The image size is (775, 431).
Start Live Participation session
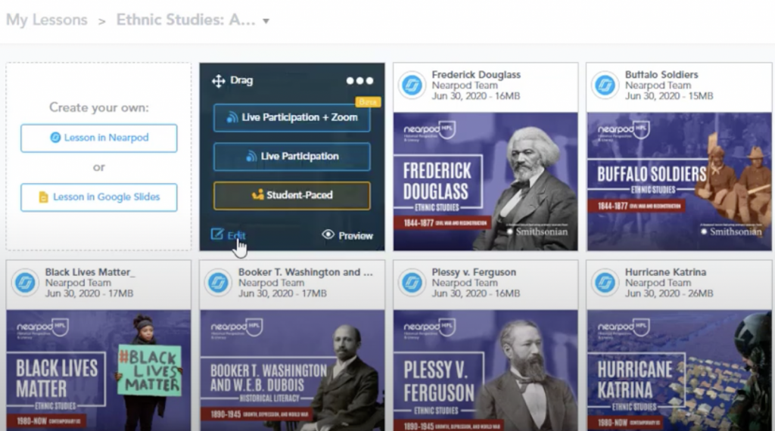click(x=291, y=157)
